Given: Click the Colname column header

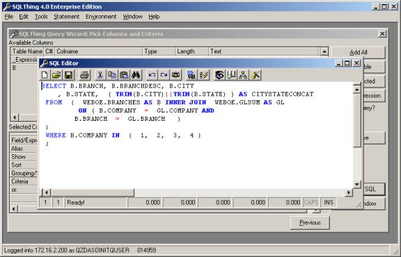Looking at the screenshot, I should [98, 51].
